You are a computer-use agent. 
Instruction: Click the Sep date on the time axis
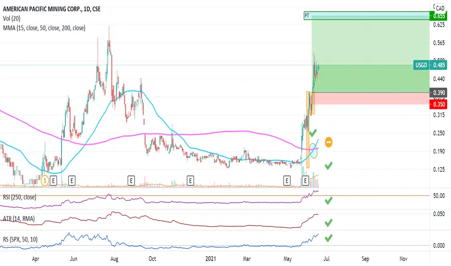point(365,259)
